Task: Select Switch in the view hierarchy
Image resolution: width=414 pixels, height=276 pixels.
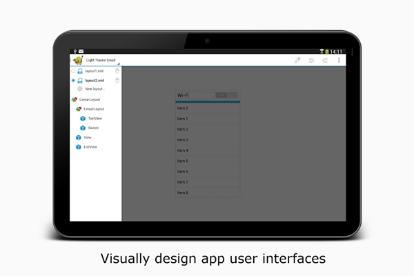Action: (x=93, y=128)
